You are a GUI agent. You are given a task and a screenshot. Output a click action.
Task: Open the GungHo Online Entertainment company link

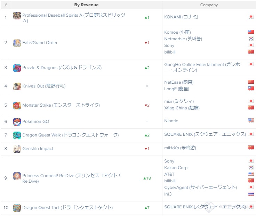click(202, 67)
